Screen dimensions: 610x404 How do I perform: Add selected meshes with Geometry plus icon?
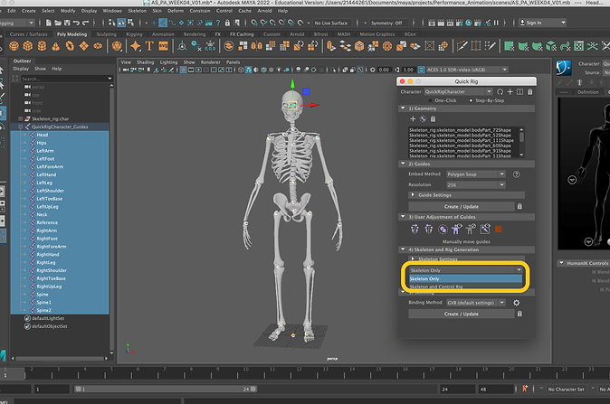[x=413, y=119]
